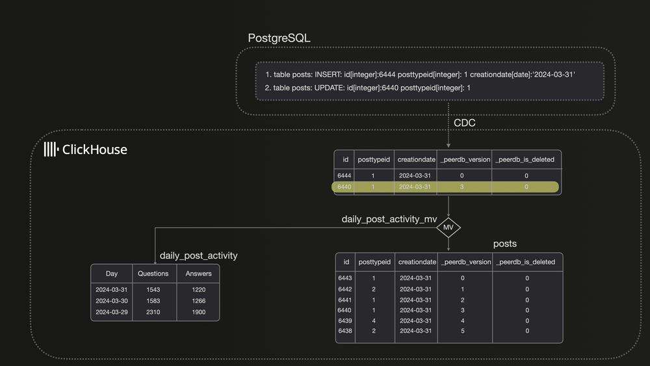This screenshot has width=650, height=366.
Task: Click the posts table title
Action: pyautogui.click(x=504, y=244)
